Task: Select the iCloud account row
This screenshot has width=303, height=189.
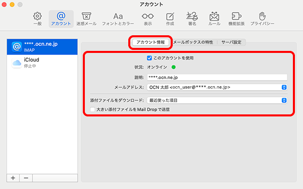Action: tap(42, 62)
